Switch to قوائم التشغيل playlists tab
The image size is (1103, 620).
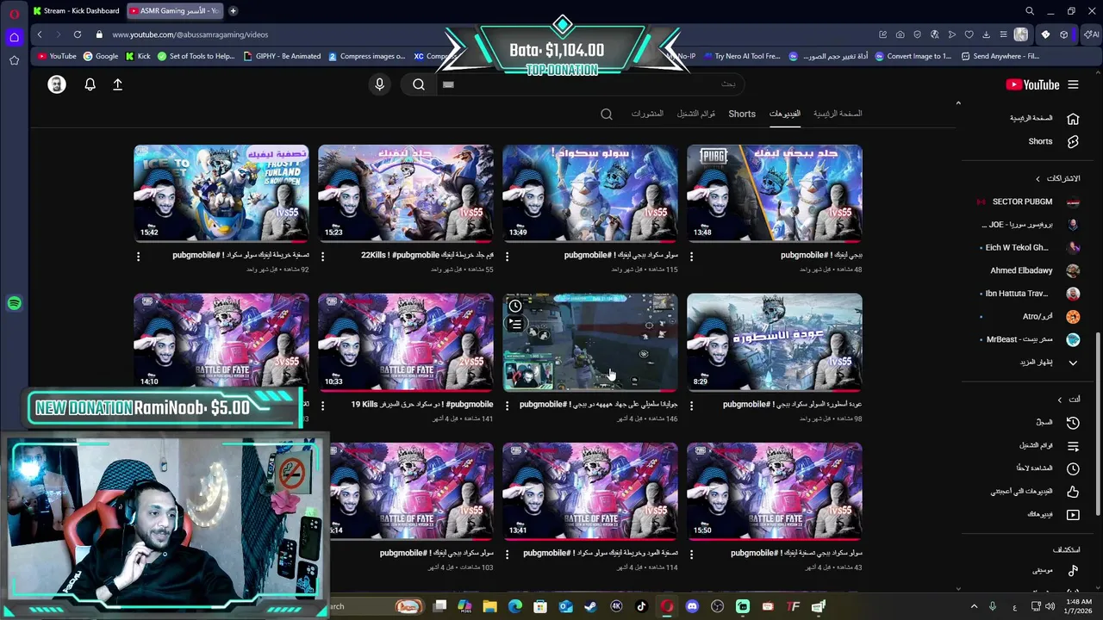(696, 114)
